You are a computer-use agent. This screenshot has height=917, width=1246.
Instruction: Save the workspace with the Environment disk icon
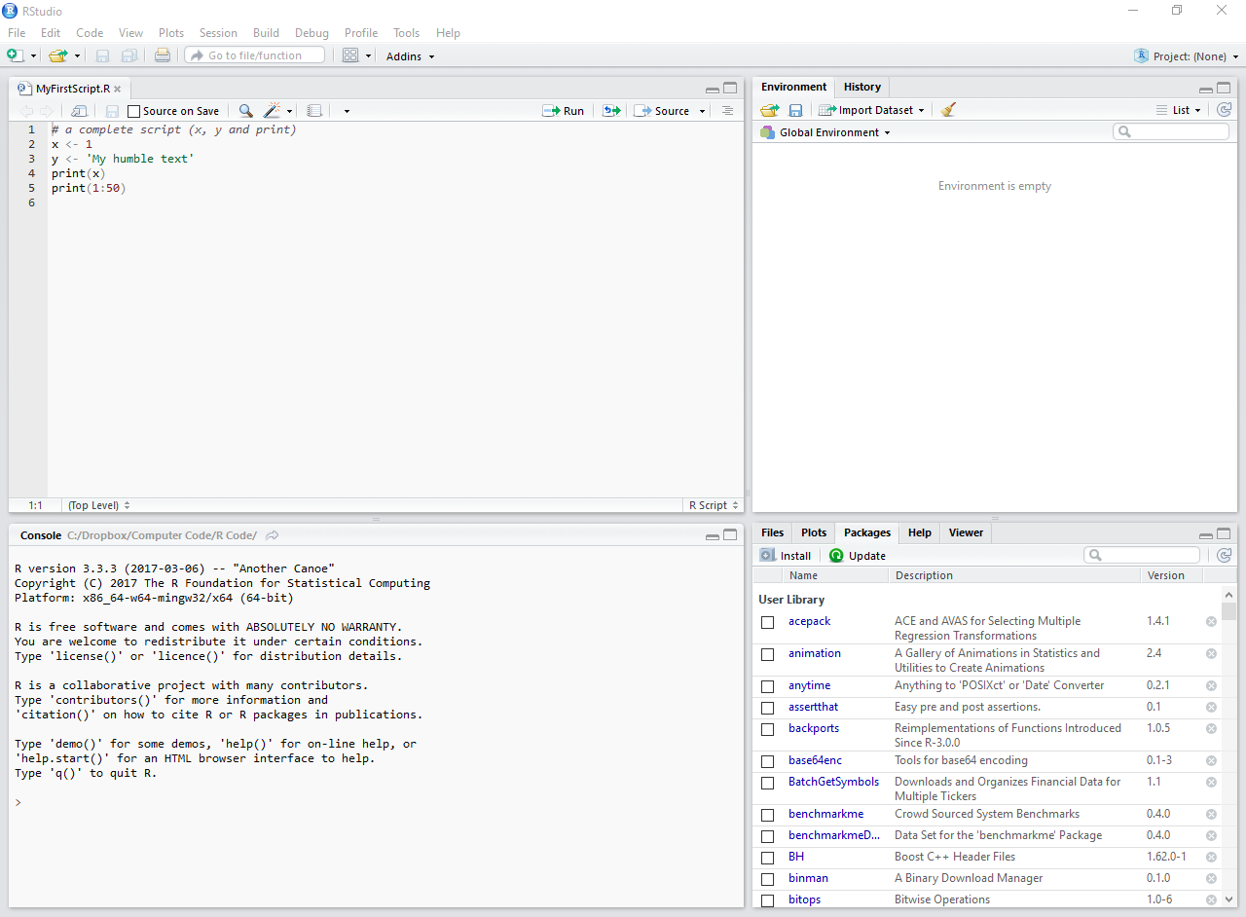pos(795,110)
